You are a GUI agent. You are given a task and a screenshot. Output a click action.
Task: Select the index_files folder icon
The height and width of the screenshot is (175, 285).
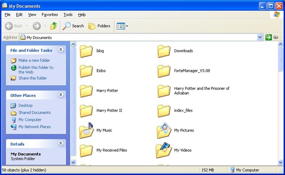[164, 111]
